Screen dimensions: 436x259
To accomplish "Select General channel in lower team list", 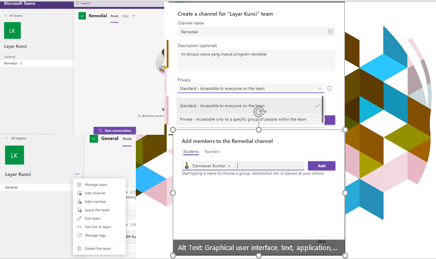I will click(x=36, y=187).
